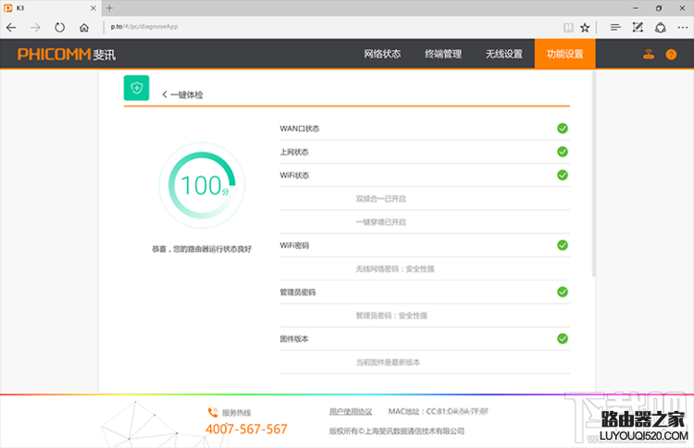Open the 网络状态 tab
Viewport: 694px width, 448px height.
(382, 54)
